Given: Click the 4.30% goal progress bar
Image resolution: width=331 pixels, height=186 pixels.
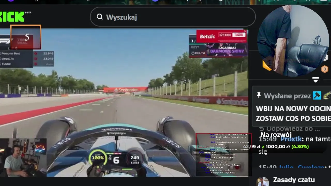Looking at the screenshot, I should 276,146.
